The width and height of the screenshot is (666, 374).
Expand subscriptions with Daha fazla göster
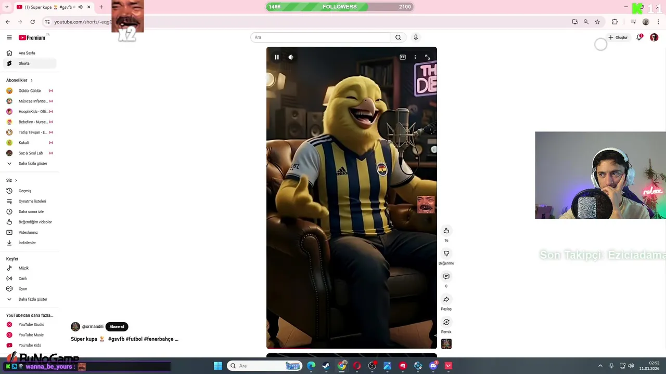(30, 164)
